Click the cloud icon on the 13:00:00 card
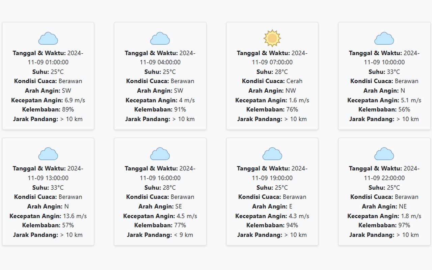 click(48, 154)
